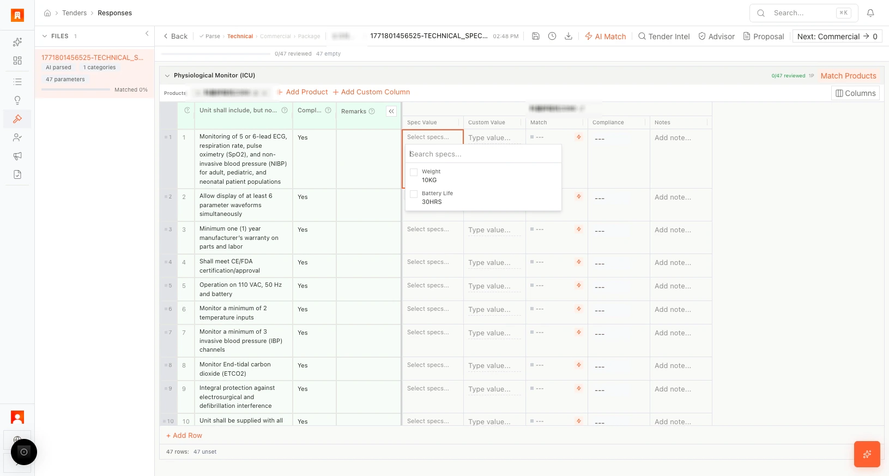Click AI match icon for row 1
The width and height of the screenshot is (889, 476).
[x=579, y=137]
